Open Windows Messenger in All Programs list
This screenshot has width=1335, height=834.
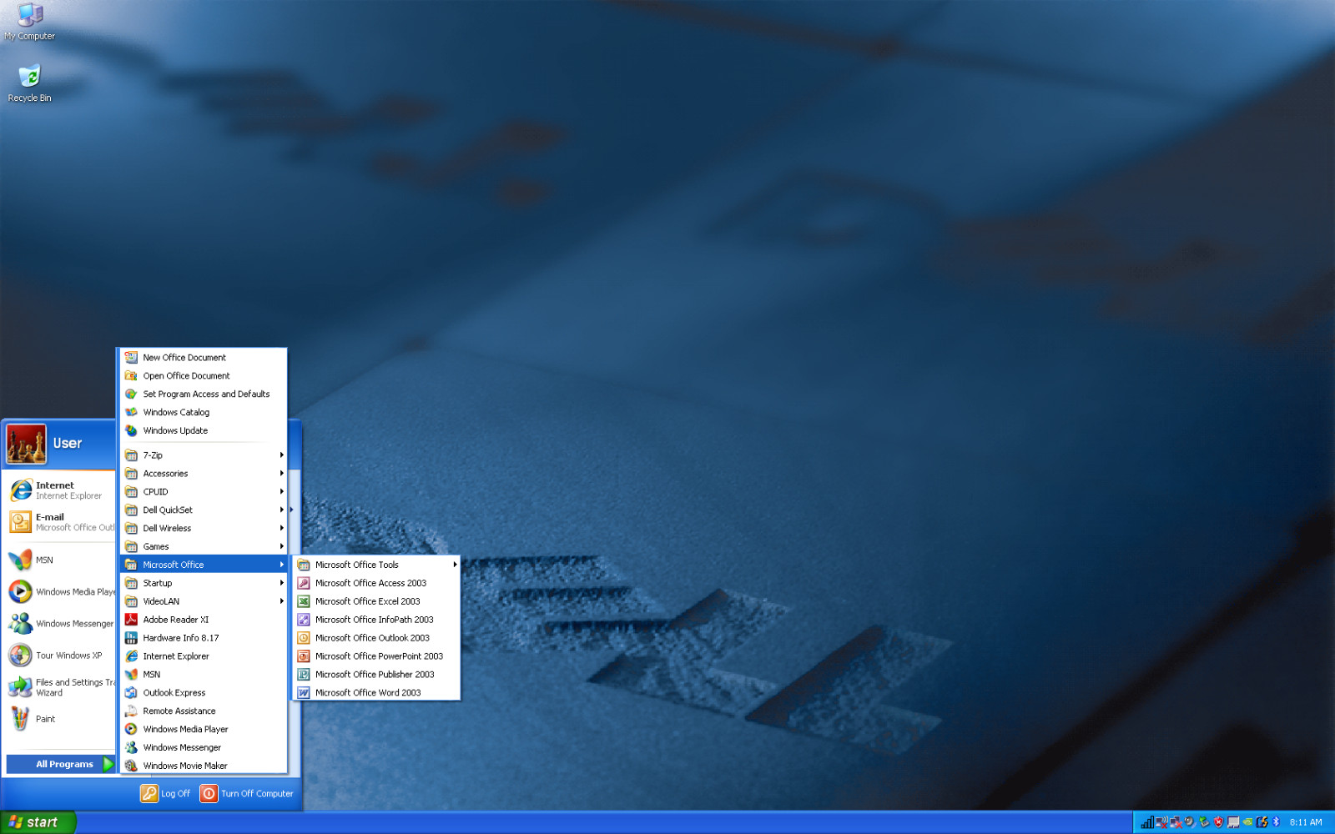click(204, 748)
